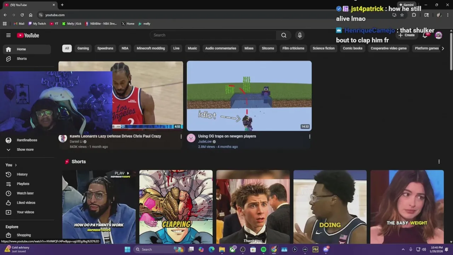
Task: Click the page vertical scrollbar
Action: [x=451, y=51]
